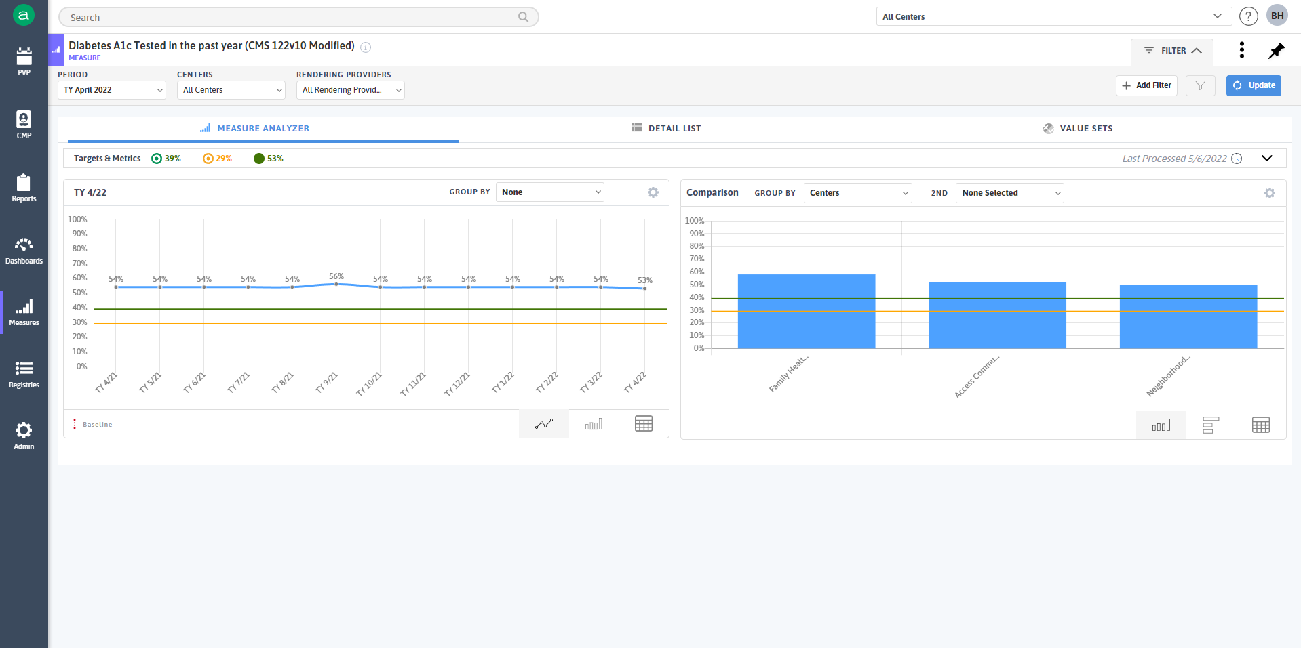Show measure info icon next to title
Viewport: 1301px width, 651px height.
[366, 47]
